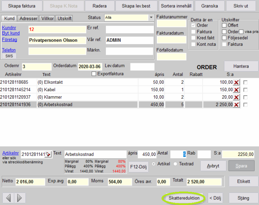Click into the Märkn. input field
The image size is (259, 205).
129,51
